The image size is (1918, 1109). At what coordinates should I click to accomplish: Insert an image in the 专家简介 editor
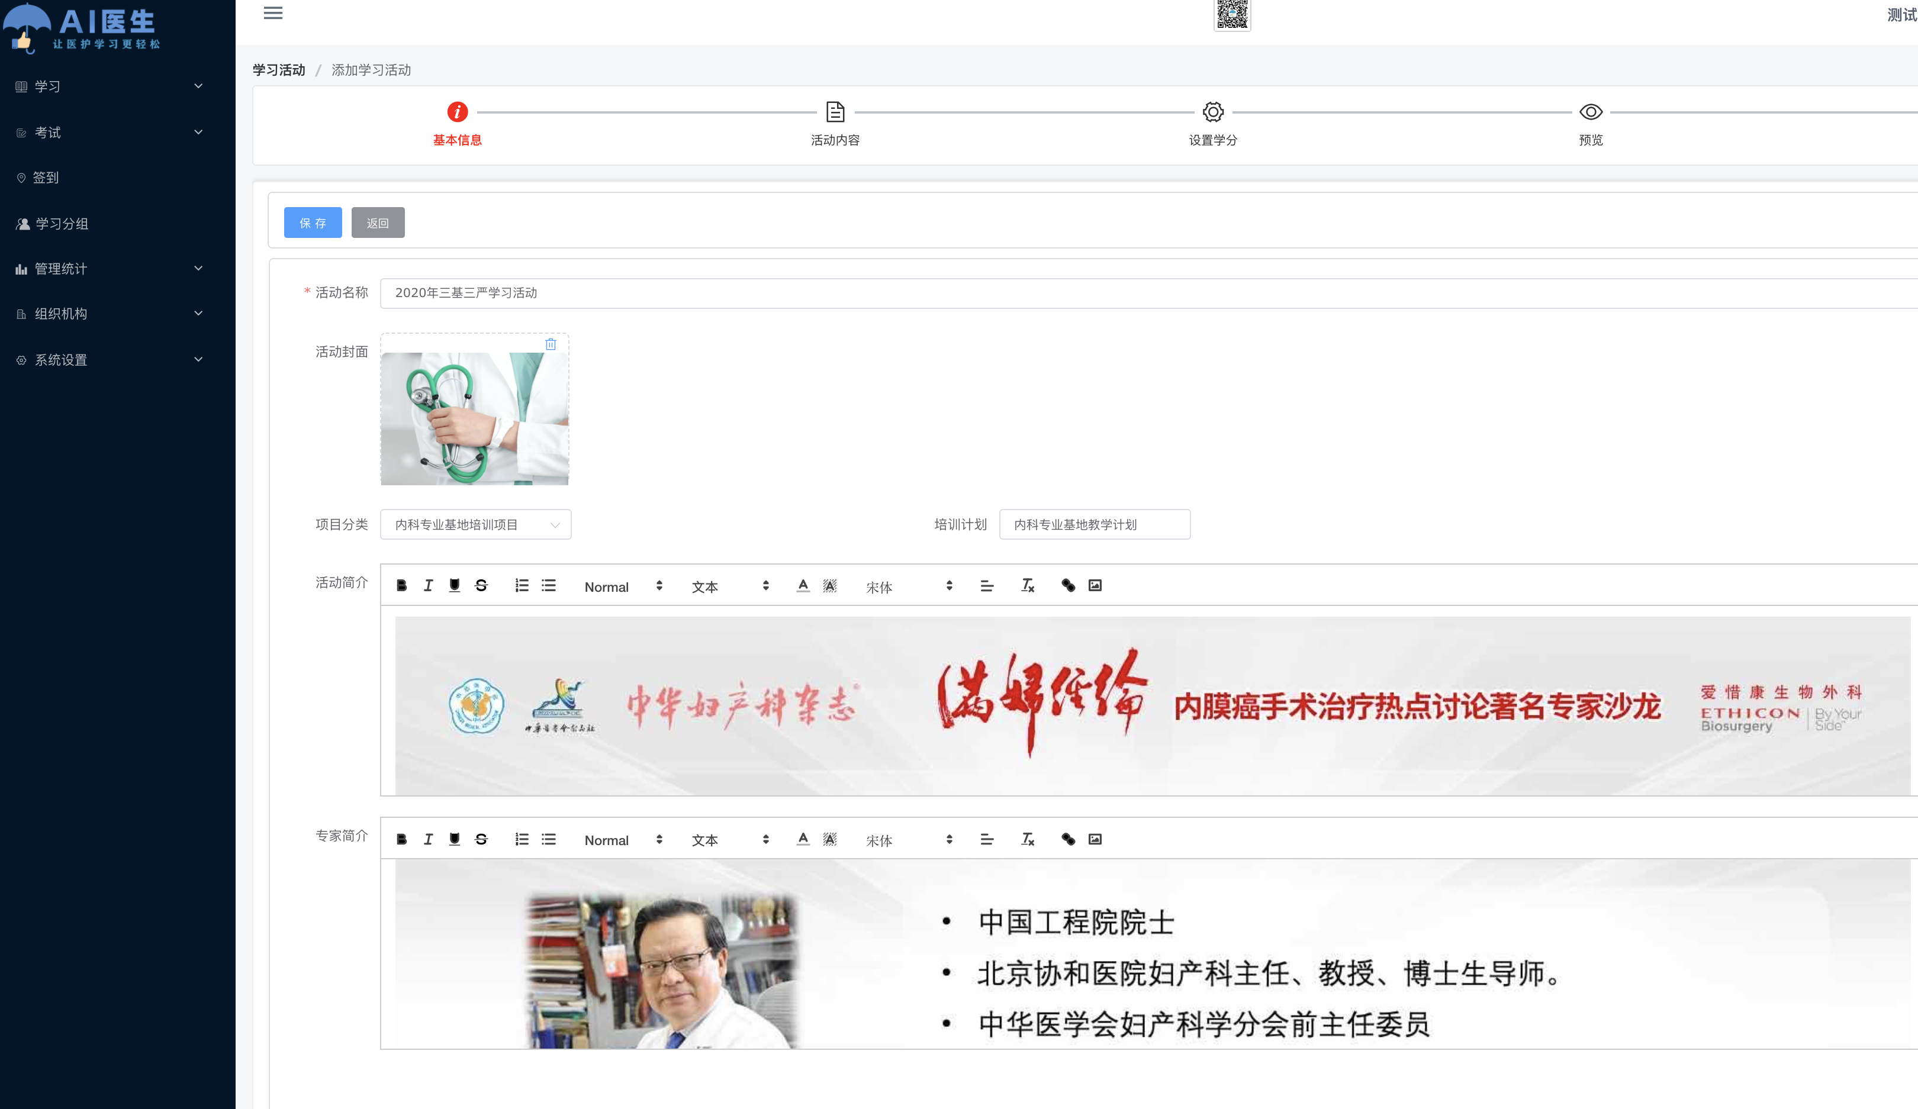coord(1095,839)
